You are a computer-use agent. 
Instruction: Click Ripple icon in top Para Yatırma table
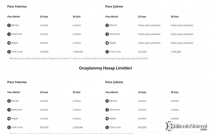9,43
